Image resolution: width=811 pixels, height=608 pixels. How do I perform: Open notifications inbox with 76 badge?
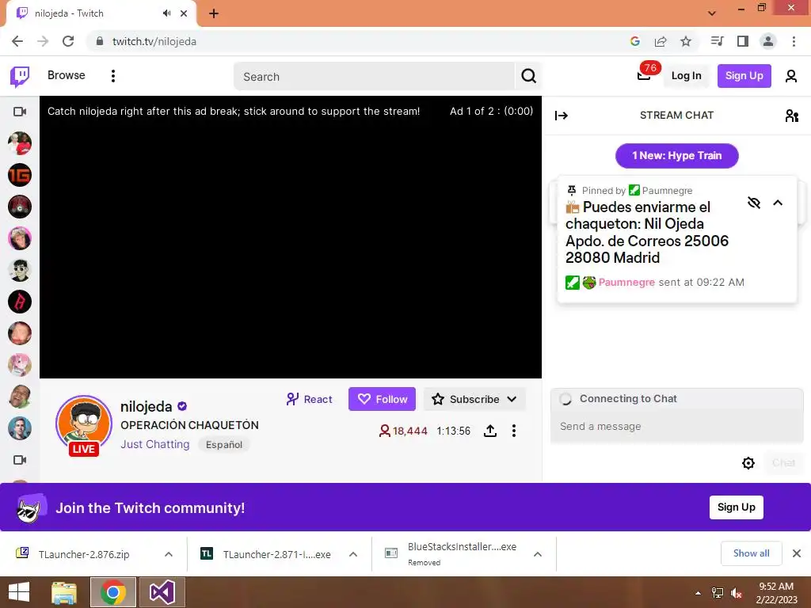[x=644, y=75]
